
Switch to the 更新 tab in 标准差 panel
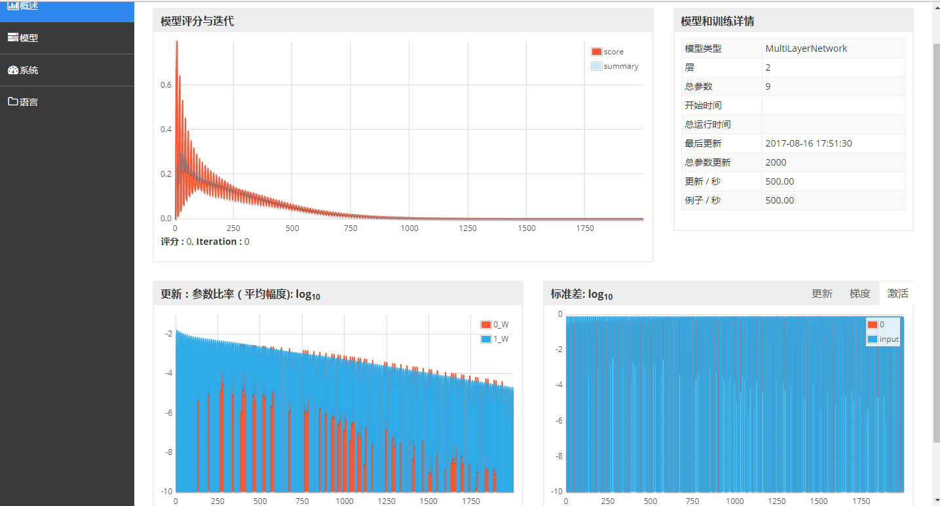coord(822,294)
